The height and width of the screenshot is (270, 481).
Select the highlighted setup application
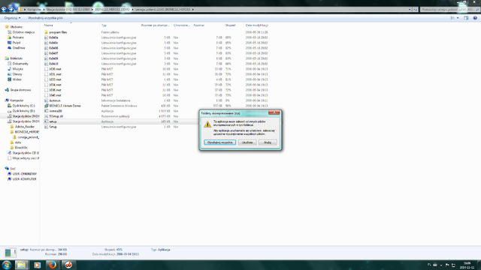click(53, 121)
